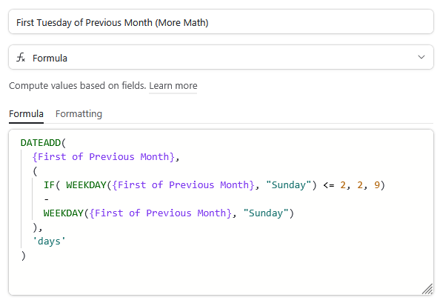
Task: Expand the field type chevron arrow
Action: 421,57
